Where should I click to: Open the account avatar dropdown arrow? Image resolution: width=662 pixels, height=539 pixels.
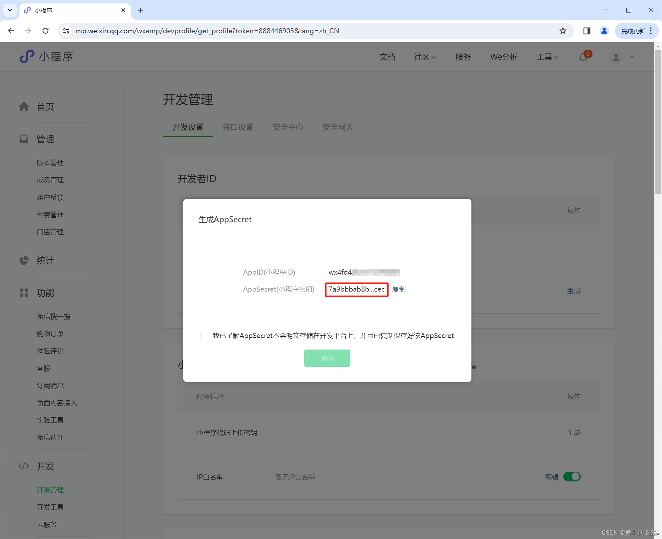[x=632, y=57]
